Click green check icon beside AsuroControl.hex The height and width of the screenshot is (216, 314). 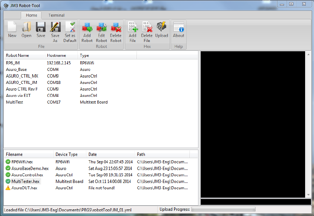[x=8, y=175]
